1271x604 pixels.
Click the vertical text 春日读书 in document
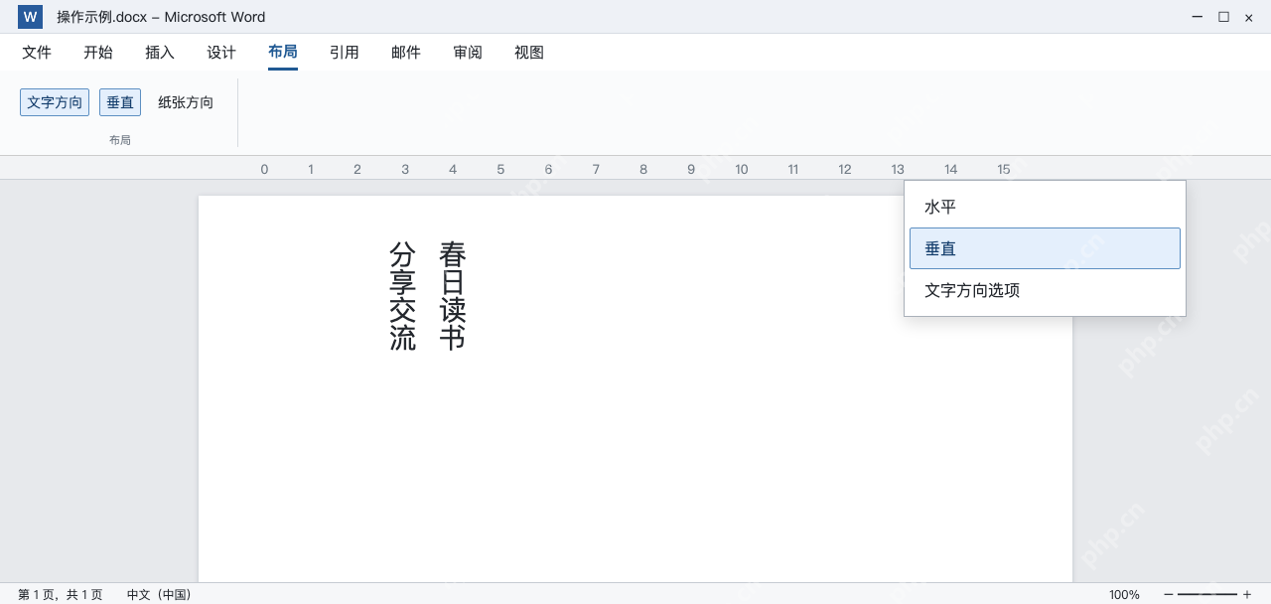453,296
